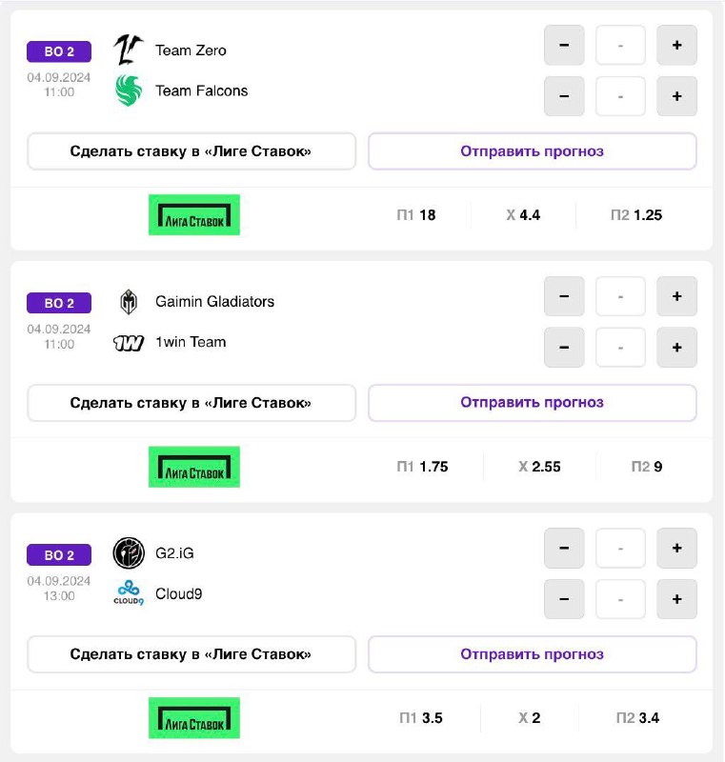Viewport: 725px width, 762px height.
Task: Increase Gaimin Gladiators score prediction
Action: 676,297
